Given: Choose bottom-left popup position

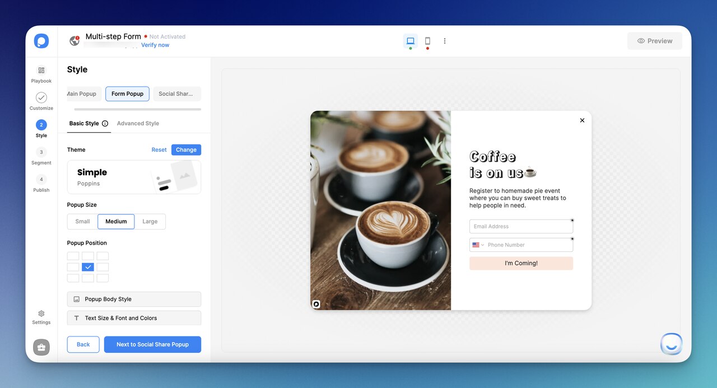Looking at the screenshot, I should [73, 278].
